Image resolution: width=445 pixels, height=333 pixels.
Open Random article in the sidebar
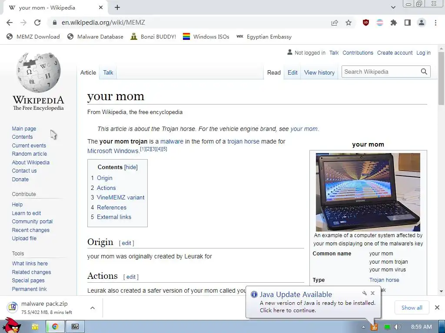pyautogui.click(x=29, y=154)
